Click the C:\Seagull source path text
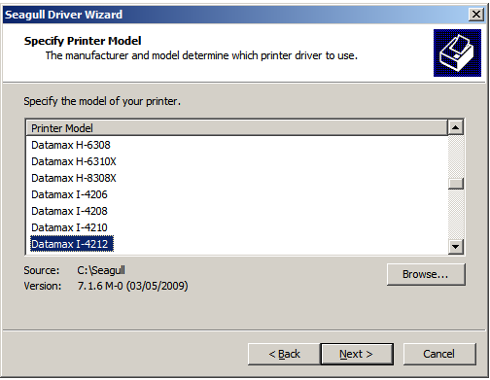 [x=101, y=270]
